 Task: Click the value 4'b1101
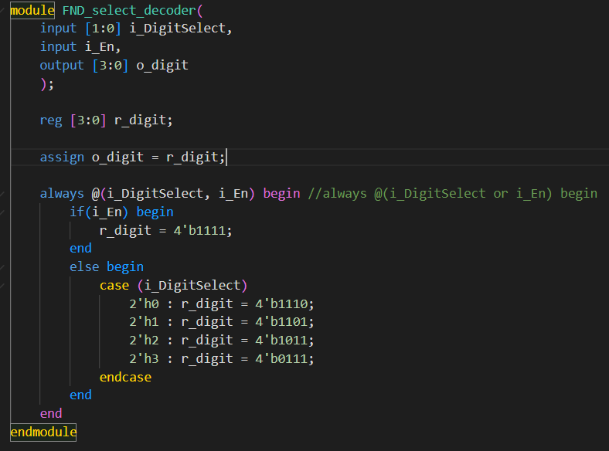tap(281, 322)
